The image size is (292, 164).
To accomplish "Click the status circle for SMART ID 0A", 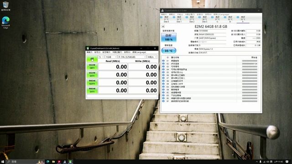I will (x=163, y=87).
